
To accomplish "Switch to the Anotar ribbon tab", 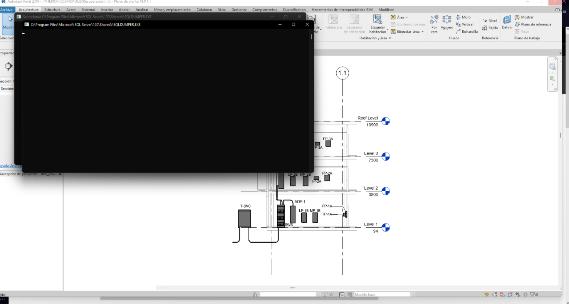I will click(x=124, y=10).
